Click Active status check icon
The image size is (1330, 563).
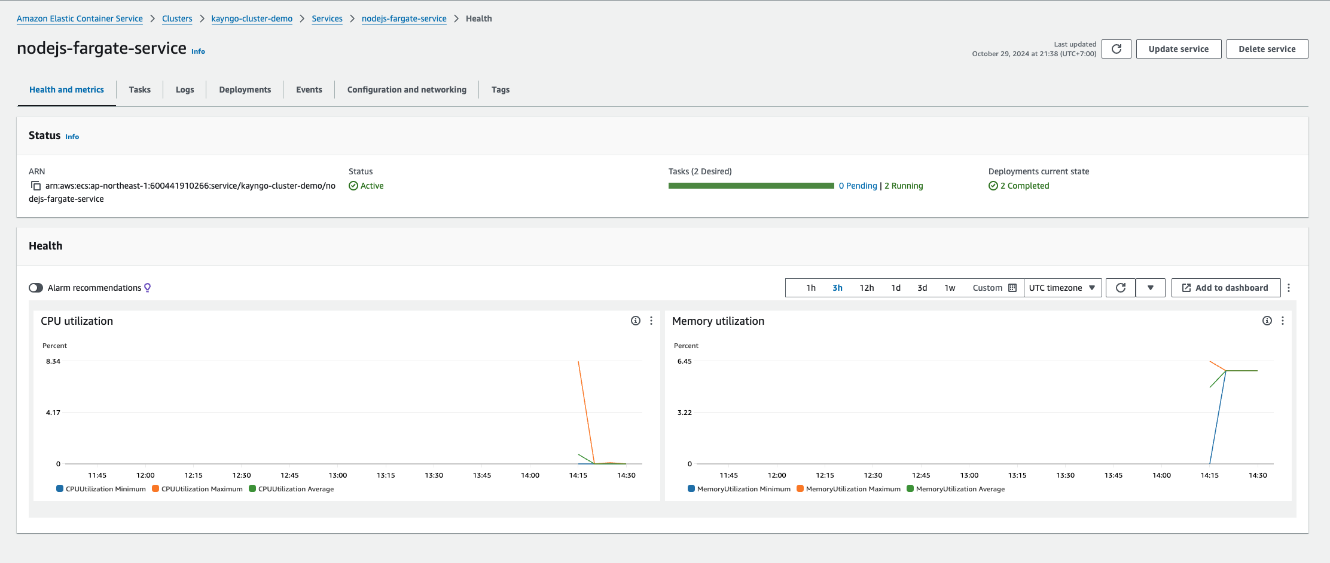click(353, 186)
